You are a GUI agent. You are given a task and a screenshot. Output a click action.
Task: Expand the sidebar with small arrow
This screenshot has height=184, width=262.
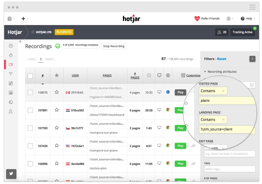click(x=20, y=41)
